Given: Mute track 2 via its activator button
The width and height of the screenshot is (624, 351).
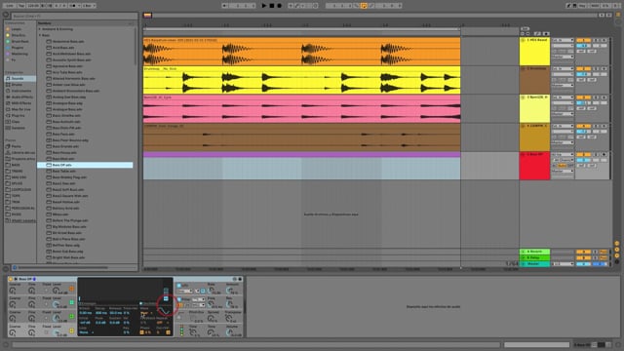Looking at the screenshot, I should click(583, 69).
